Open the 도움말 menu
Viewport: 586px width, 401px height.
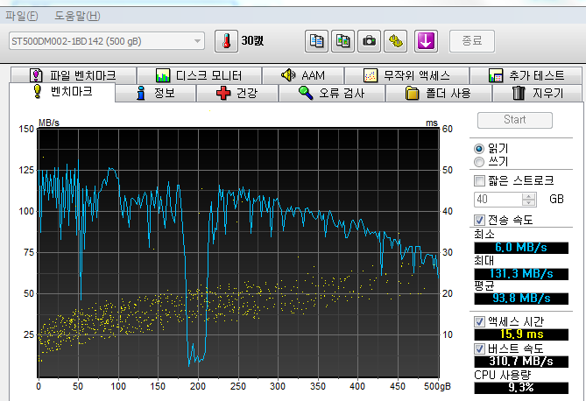click(77, 16)
